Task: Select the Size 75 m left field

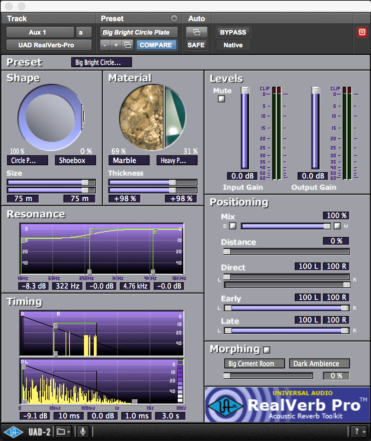Action: (23, 199)
